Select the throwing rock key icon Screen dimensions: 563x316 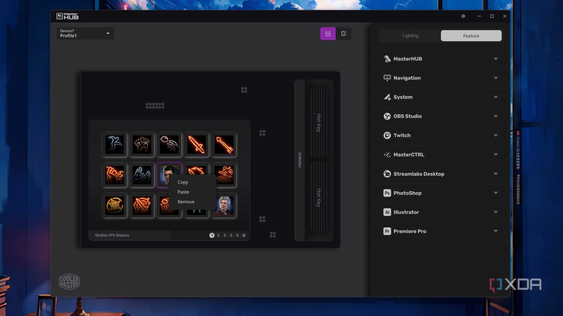tap(169, 144)
